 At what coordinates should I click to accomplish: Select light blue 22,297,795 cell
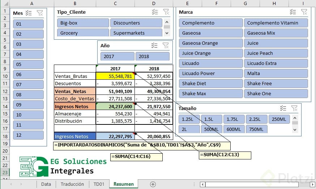(115, 136)
